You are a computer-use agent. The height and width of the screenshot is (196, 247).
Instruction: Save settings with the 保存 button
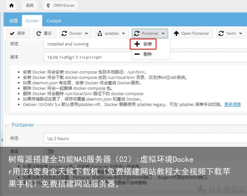[18, 33]
